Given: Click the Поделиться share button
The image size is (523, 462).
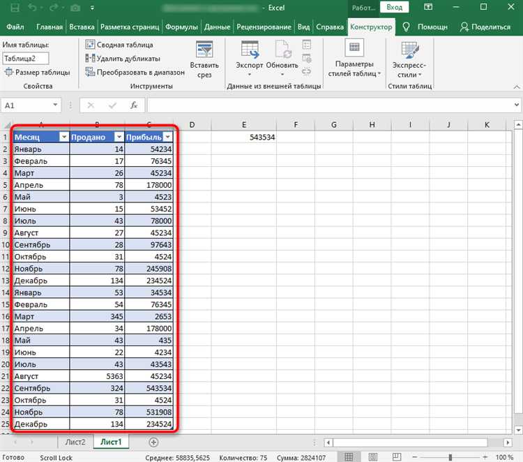Looking at the screenshot, I should pos(485,27).
